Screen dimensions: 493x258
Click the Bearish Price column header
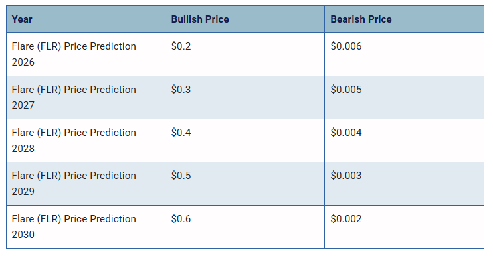click(405, 19)
